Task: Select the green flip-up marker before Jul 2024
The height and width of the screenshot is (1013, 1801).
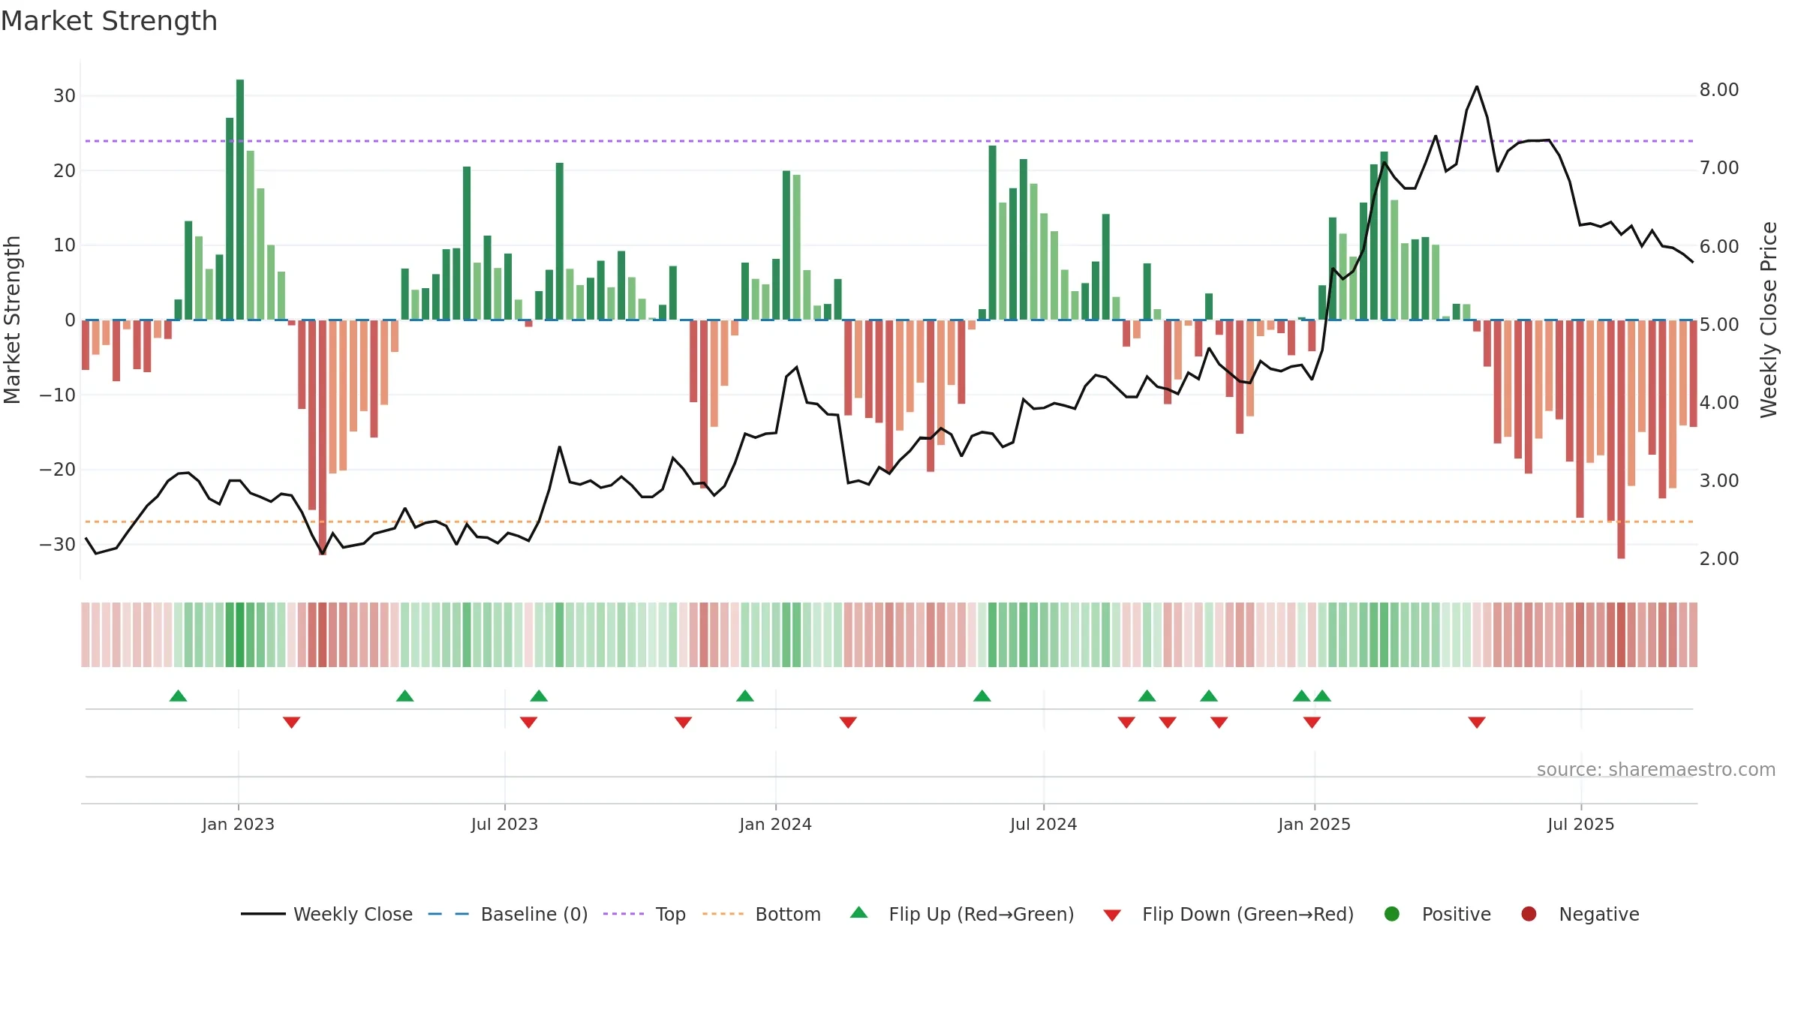Action: (x=982, y=696)
